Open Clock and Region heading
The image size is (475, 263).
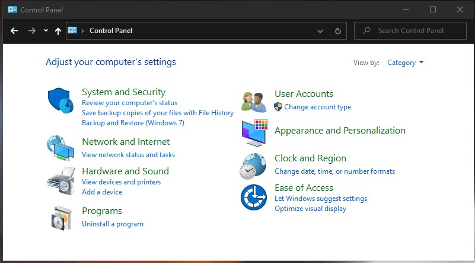[x=310, y=158]
